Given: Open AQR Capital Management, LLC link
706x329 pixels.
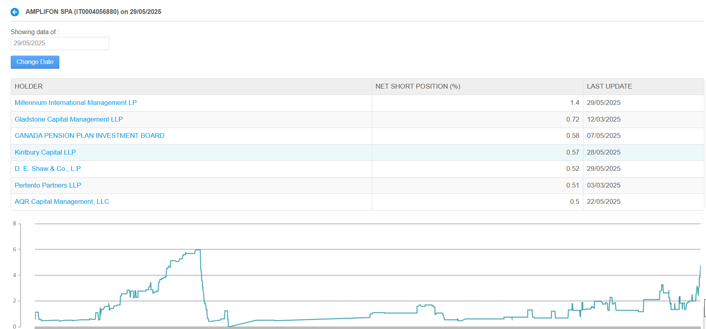Looking at the screenshot, I should point(62,201).
